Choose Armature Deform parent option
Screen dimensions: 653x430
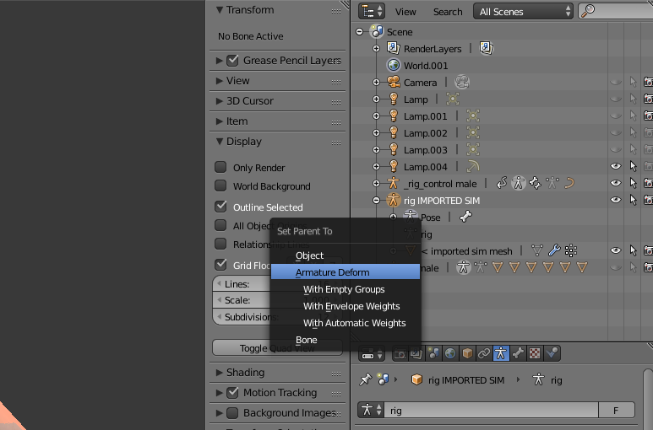(346, 272)
